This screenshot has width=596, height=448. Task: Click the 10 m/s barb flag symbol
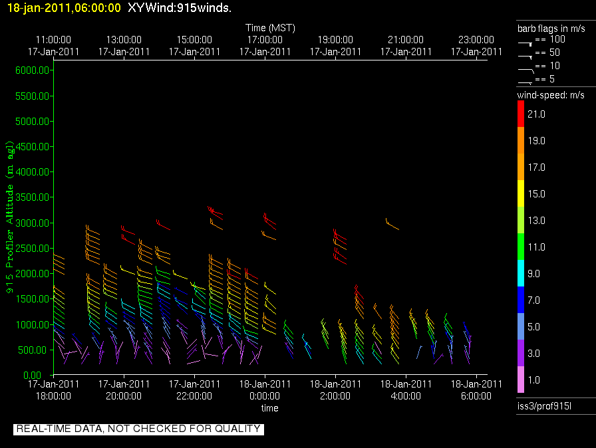(526, 70)
